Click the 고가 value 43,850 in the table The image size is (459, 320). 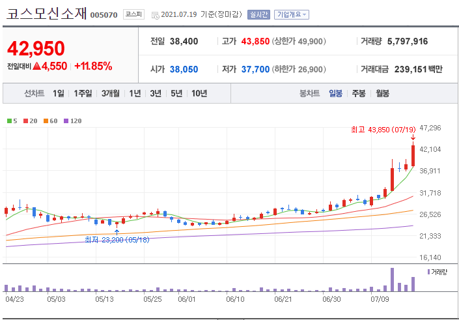coord(255,41)
